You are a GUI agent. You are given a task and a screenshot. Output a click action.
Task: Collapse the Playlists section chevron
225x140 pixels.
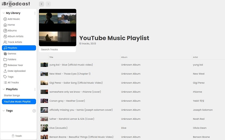pyautogui.click(x=4, y=89)
